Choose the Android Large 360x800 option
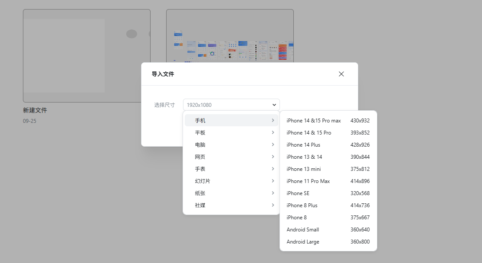Screen dimensions: 482x263 point(327,241)
